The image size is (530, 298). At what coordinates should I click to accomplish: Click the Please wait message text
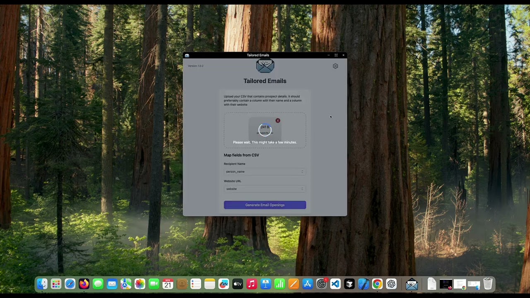tap(265, 142)
